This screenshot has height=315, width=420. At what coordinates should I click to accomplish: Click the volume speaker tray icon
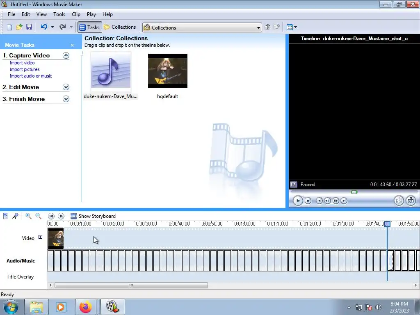coord(379,307)
